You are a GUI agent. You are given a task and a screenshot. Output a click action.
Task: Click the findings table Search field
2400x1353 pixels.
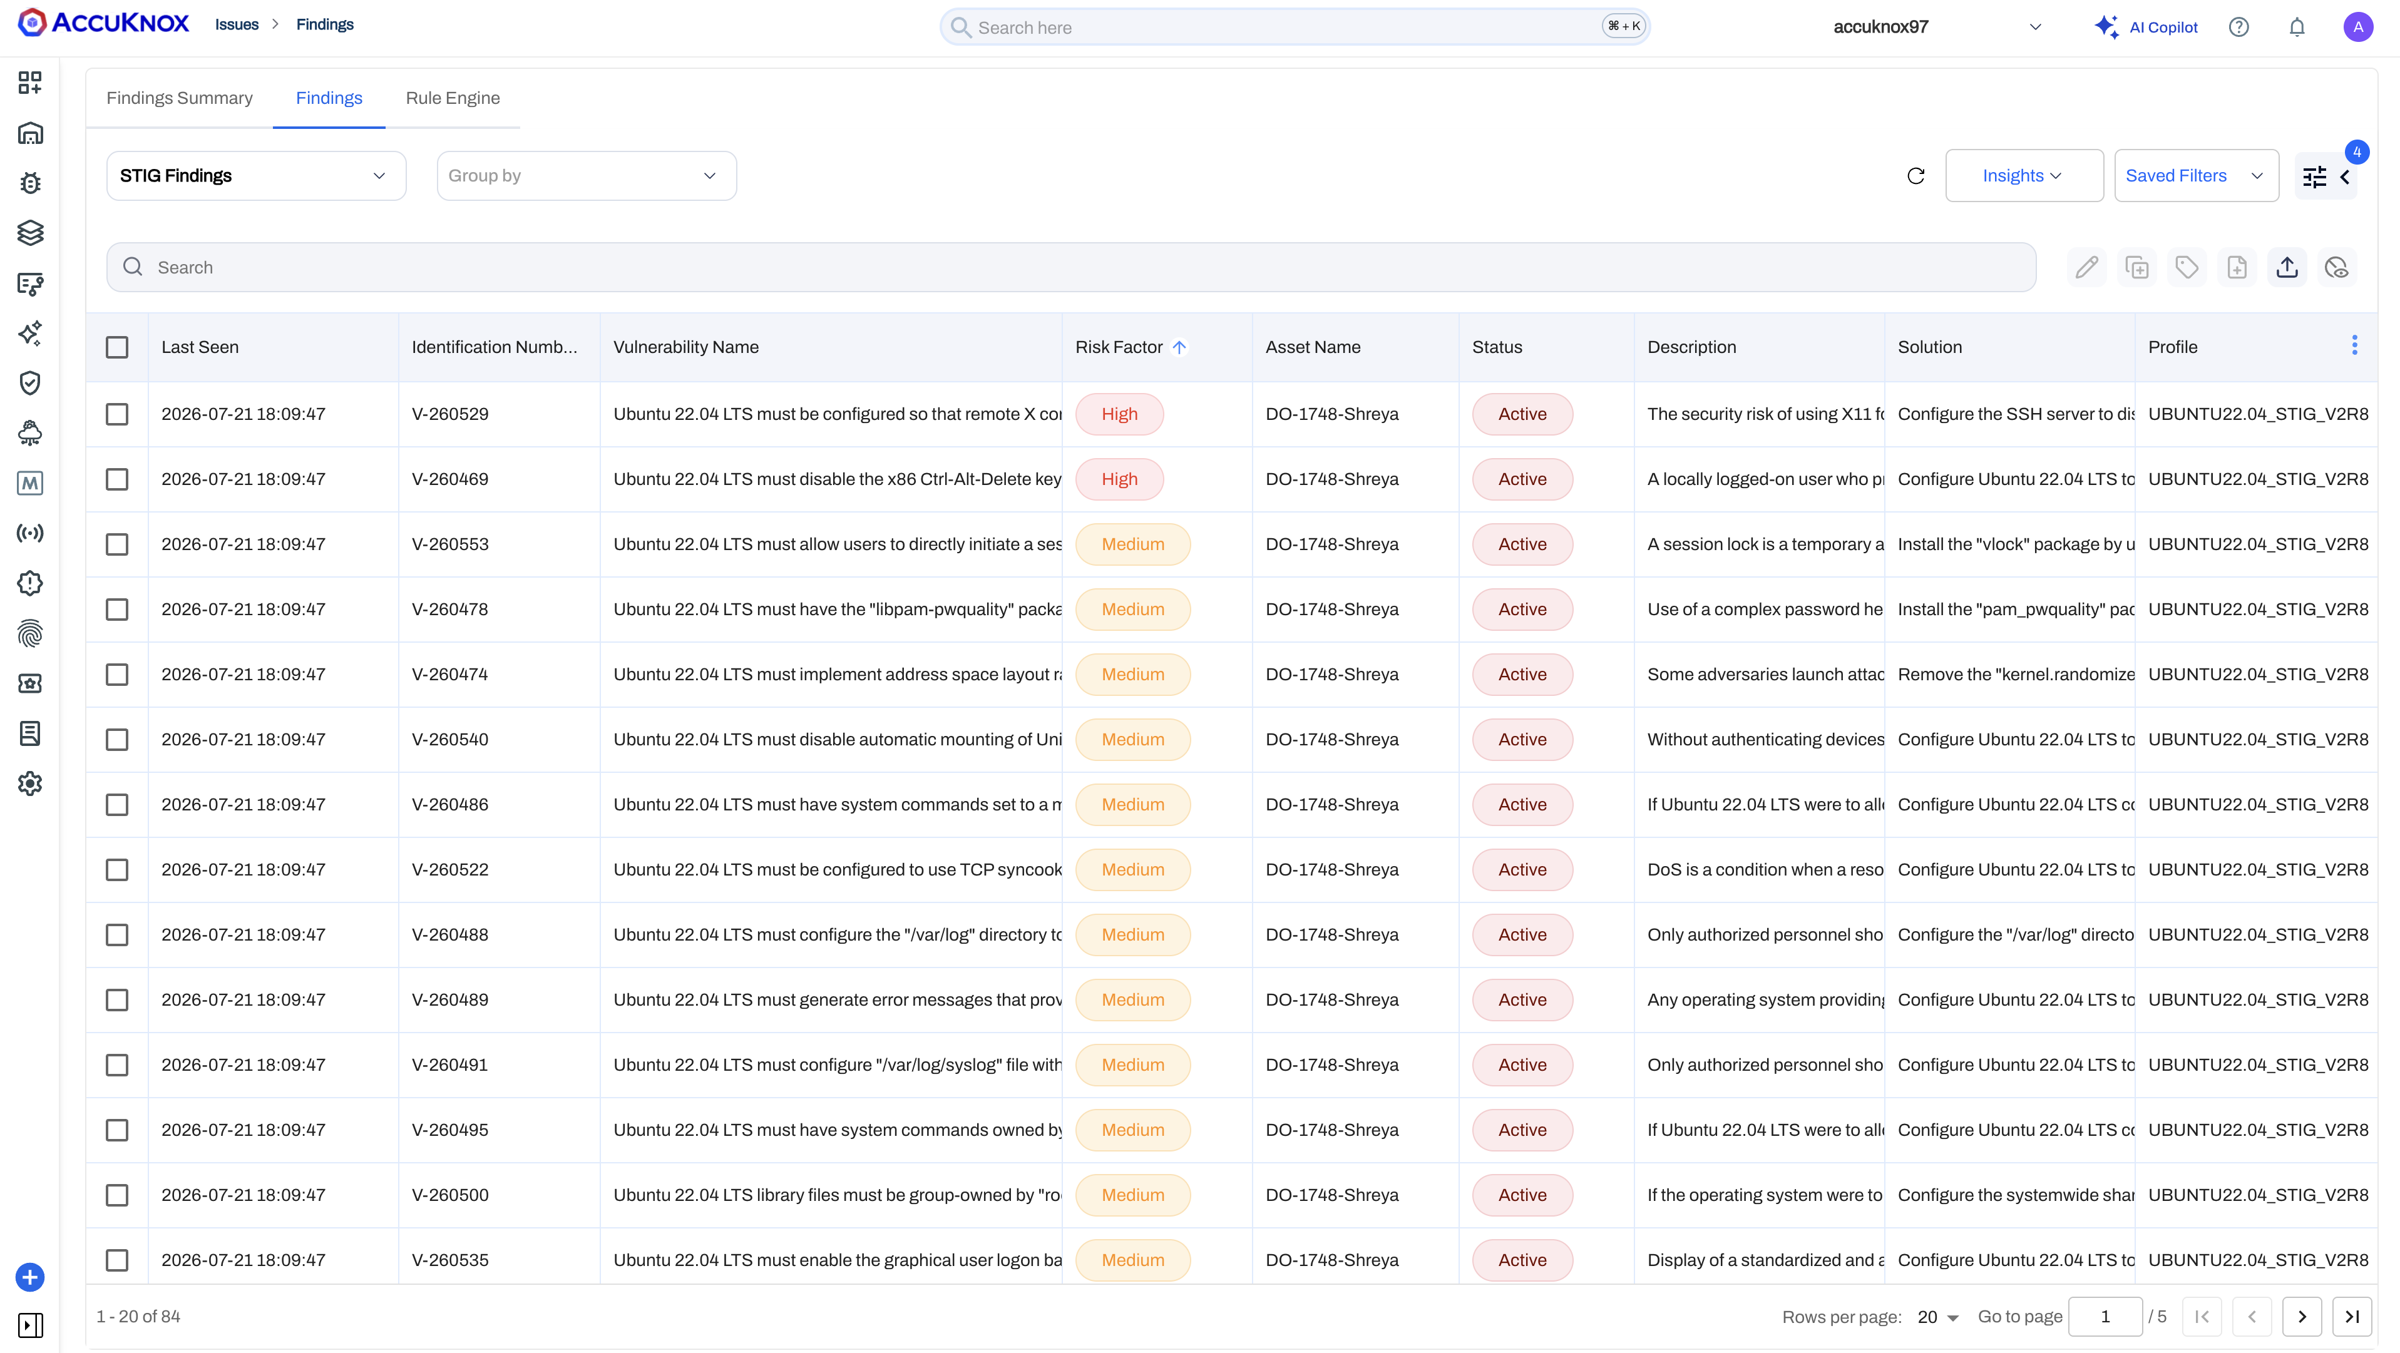tap(1072, 268)
